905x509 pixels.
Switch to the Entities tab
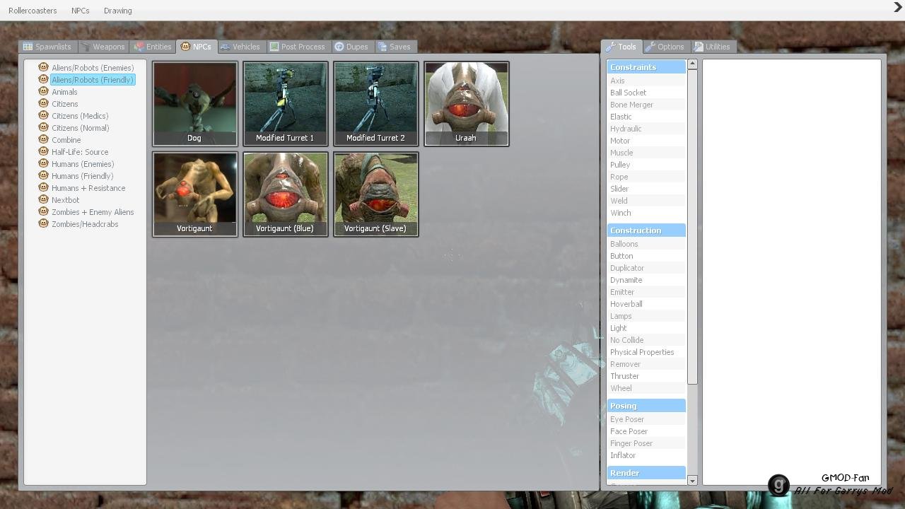tap(153, 47)
